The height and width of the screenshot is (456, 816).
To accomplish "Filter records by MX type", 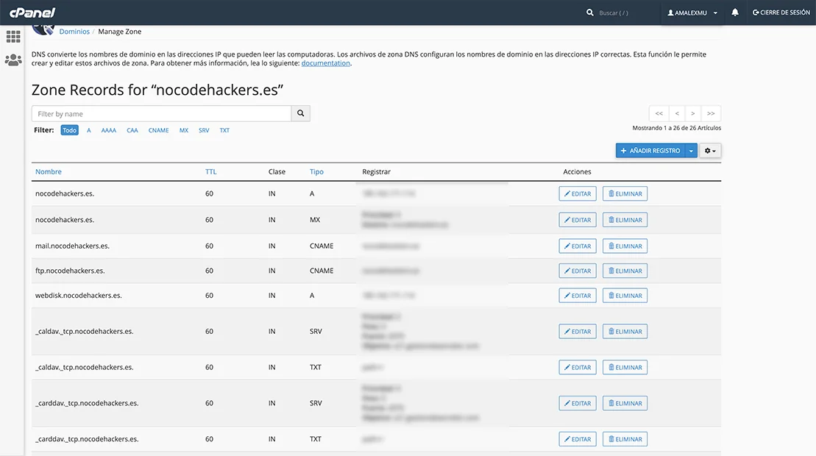I will pos(184,130).
